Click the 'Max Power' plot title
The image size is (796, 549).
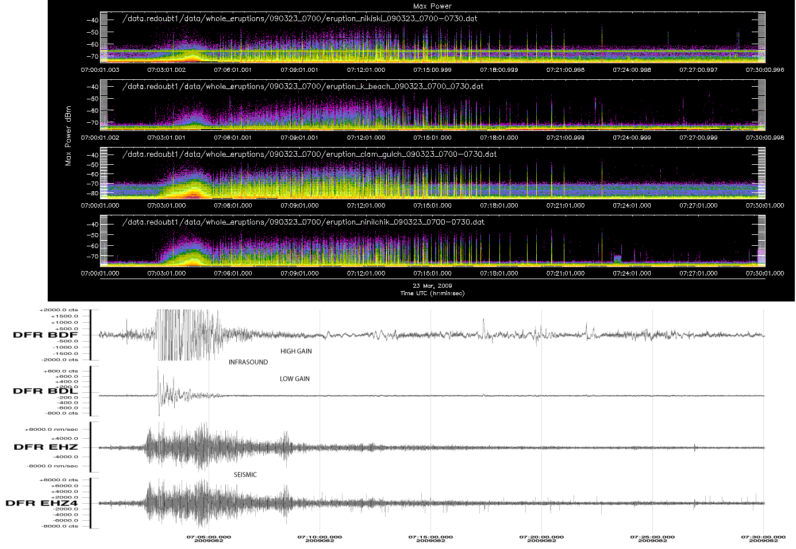pos(432,6)
